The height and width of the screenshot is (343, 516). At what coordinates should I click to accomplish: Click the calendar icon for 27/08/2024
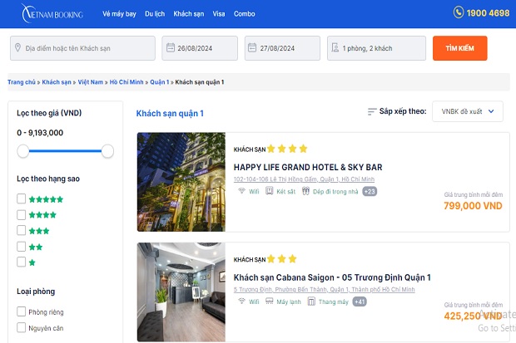(x=252, y=47)
